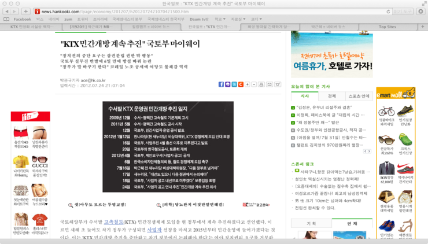Share article via Facebook icon
Image resolution: width=428 pixels, height=244 pixels.
(221, 84)
